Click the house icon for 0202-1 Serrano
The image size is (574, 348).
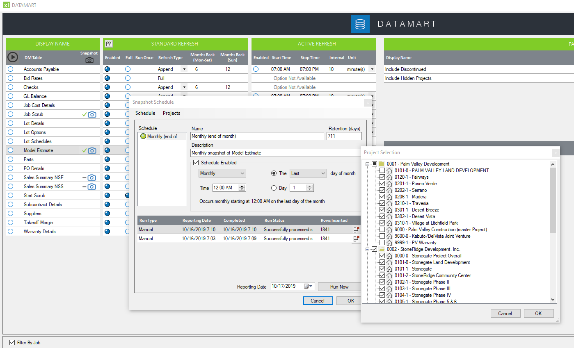tap(389, 190)
